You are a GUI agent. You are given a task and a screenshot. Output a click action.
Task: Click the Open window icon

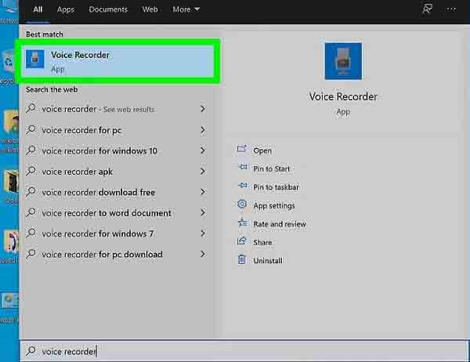pyautogui.click(x=241, y=149)
